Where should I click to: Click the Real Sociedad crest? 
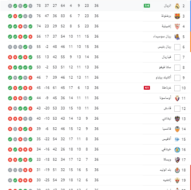click(177, 37)
